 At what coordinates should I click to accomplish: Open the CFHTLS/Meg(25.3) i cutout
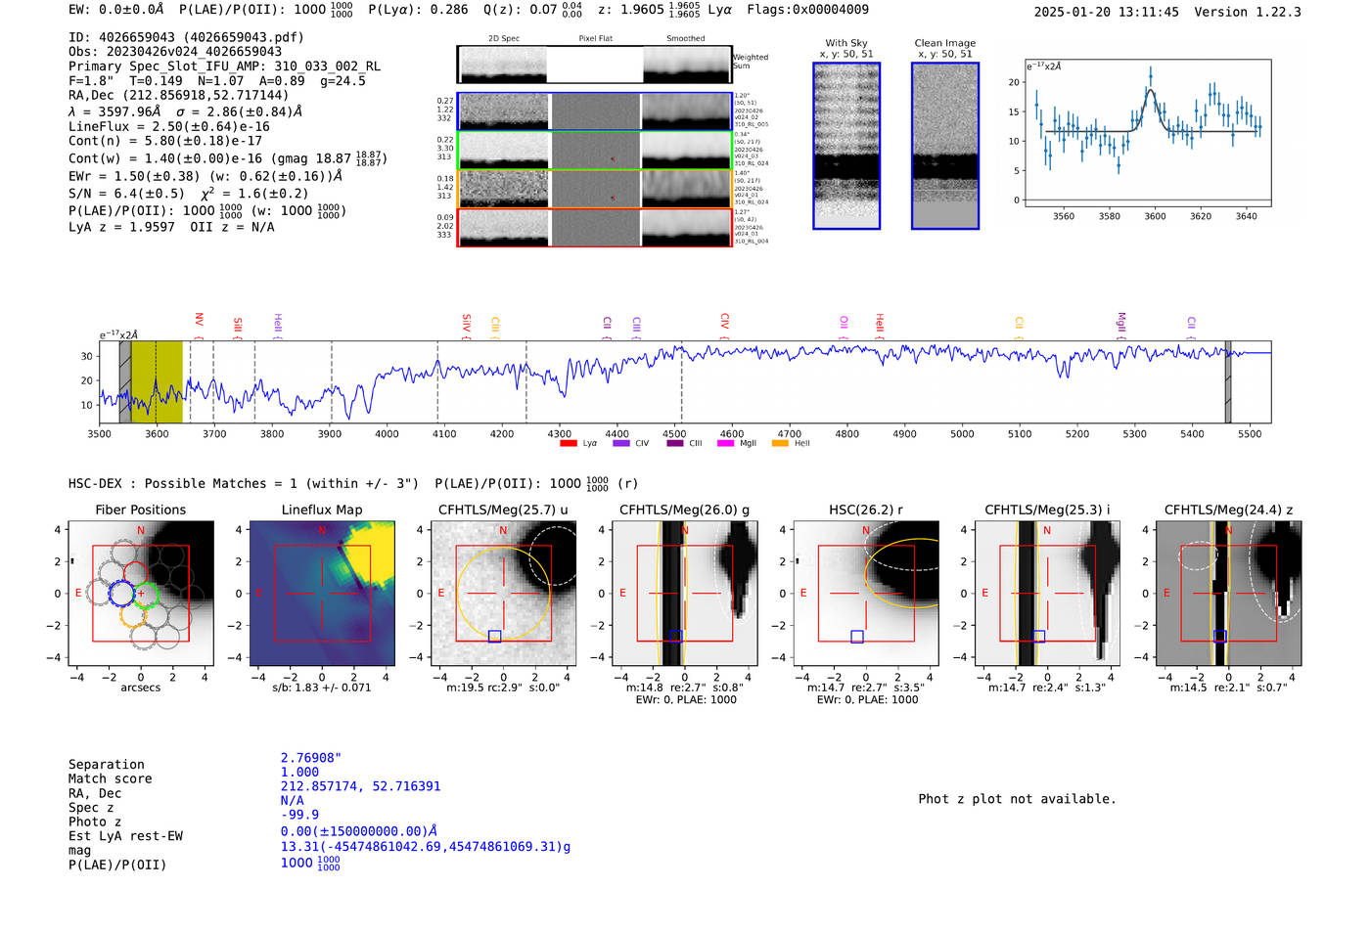pos(1047,594)
